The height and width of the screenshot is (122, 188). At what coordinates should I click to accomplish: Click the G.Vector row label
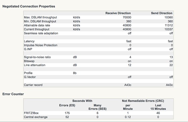pyautogui.click(x=30, y=77)
